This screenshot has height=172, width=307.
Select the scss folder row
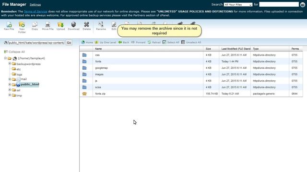pyautogui.click(x=191, y=87)
